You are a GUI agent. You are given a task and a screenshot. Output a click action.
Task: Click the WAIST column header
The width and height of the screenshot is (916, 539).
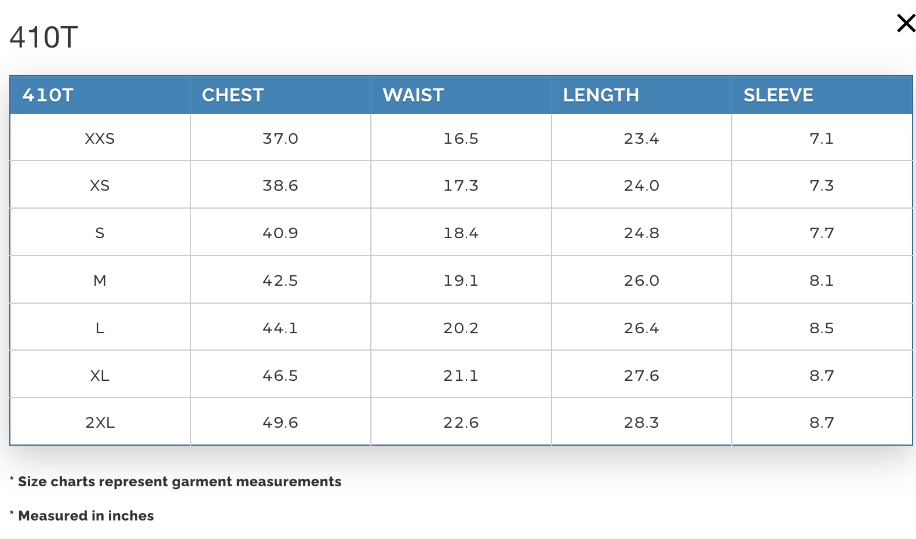(413, 95)
